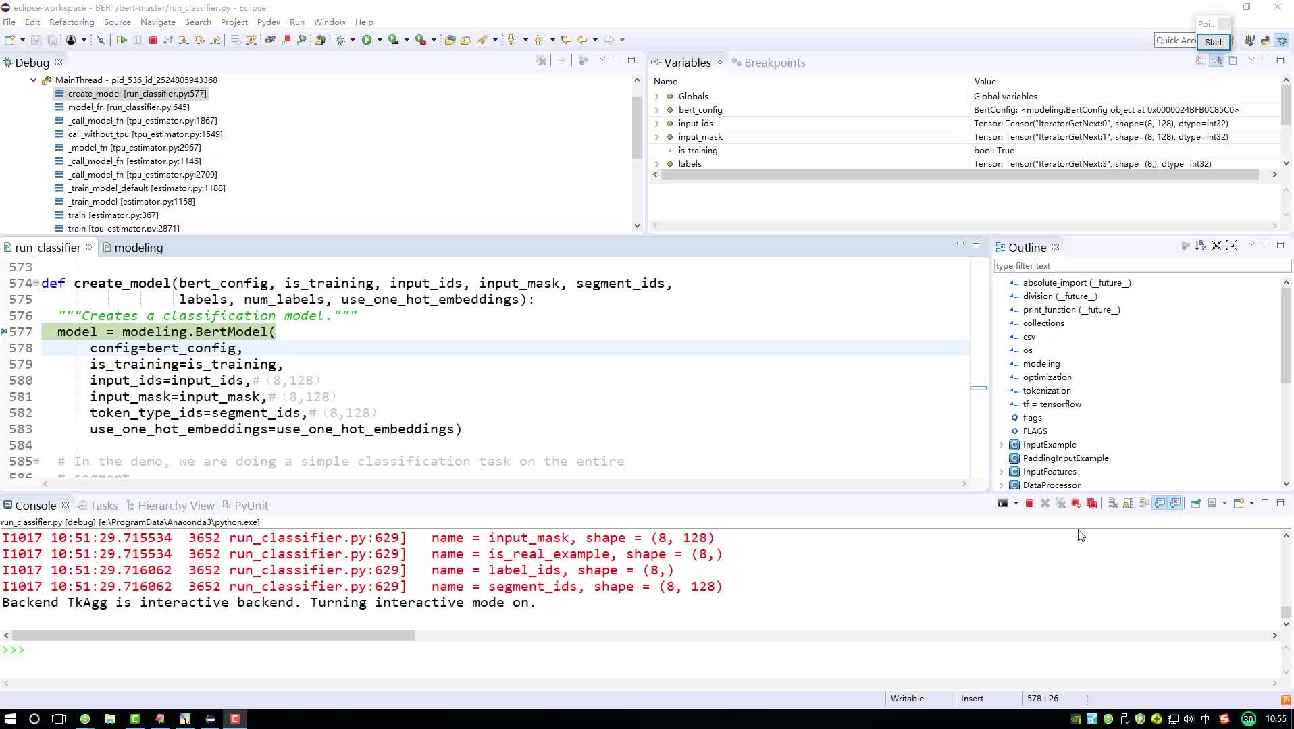Select _train_model_default stack frame
This screenshot has height=729, width=1294.
[147, 188]
